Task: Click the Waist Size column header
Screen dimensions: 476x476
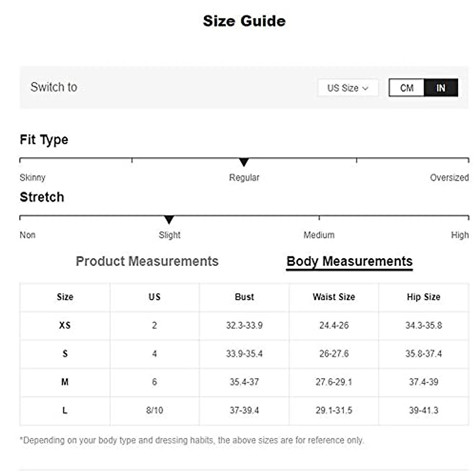Action: [334, 297]
